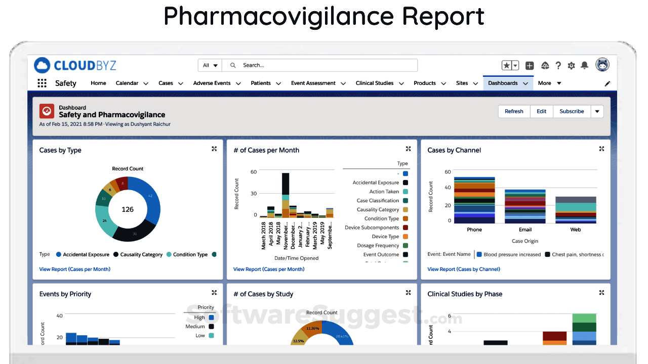This screenshot has height=364, width=648.
Task: Open the Help question mark icon
Action: (x=558, y=66)
